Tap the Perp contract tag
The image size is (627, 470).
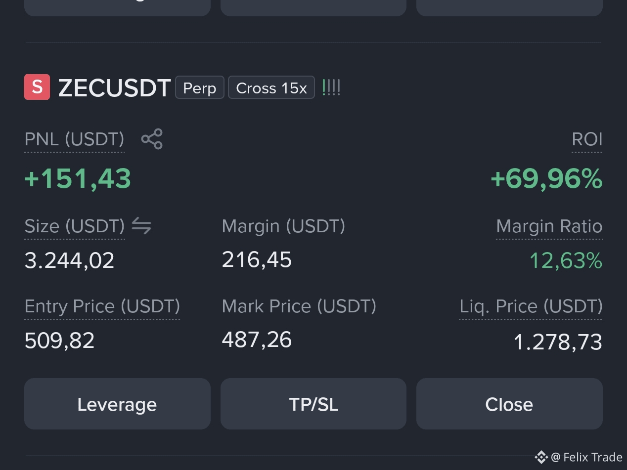(200, 87)
